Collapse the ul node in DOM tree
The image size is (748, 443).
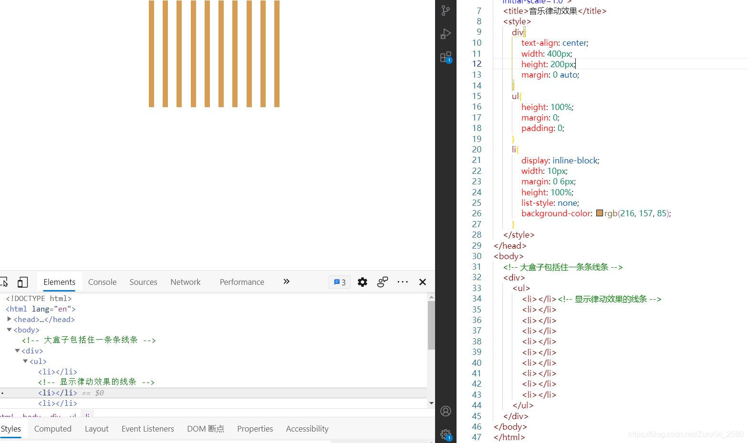click(25, 361)
